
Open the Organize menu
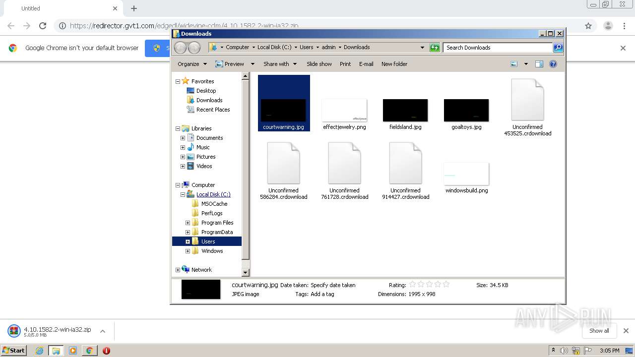click(x=192, y=64)
